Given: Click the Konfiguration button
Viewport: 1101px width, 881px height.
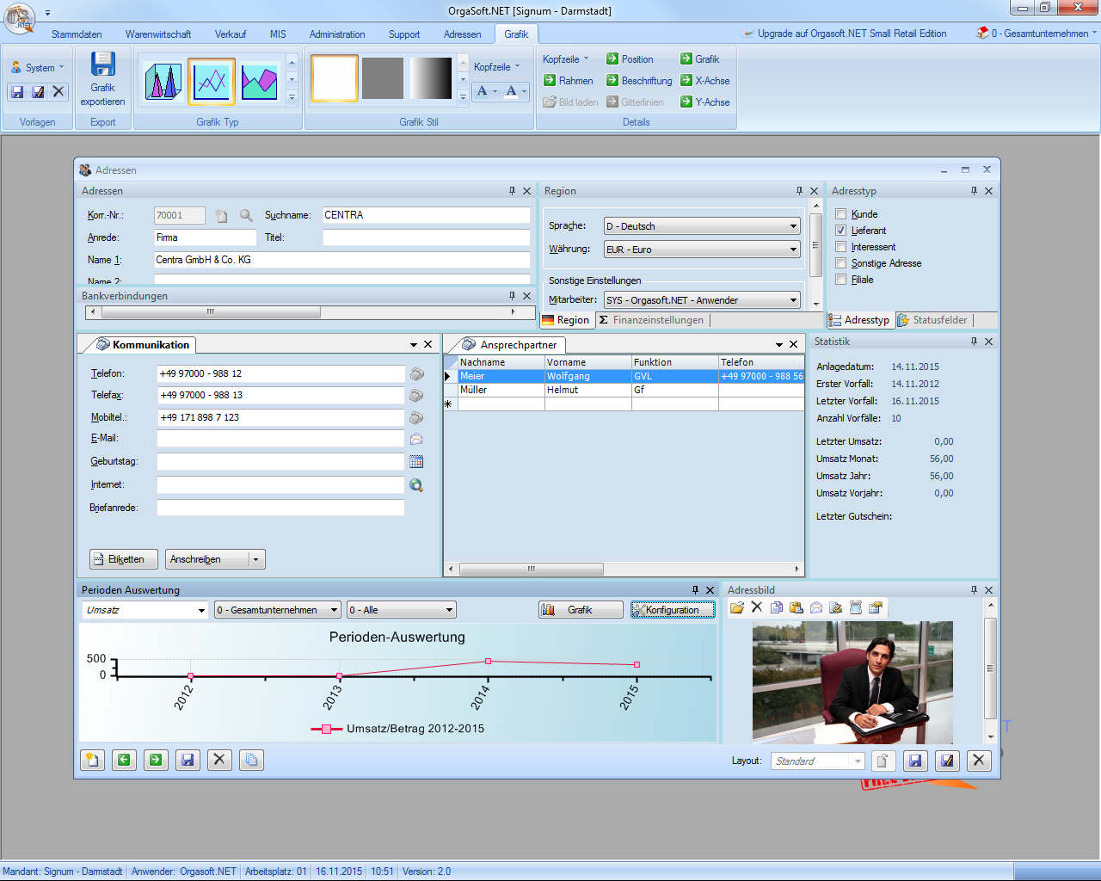Looking at the screenshot, I should [x=672, y=610].
